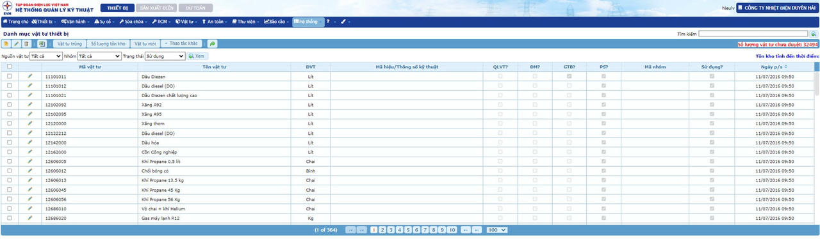820x239 pixels.
Task: Tick the select-all checkbox in table header
Action: coord(9,66)
